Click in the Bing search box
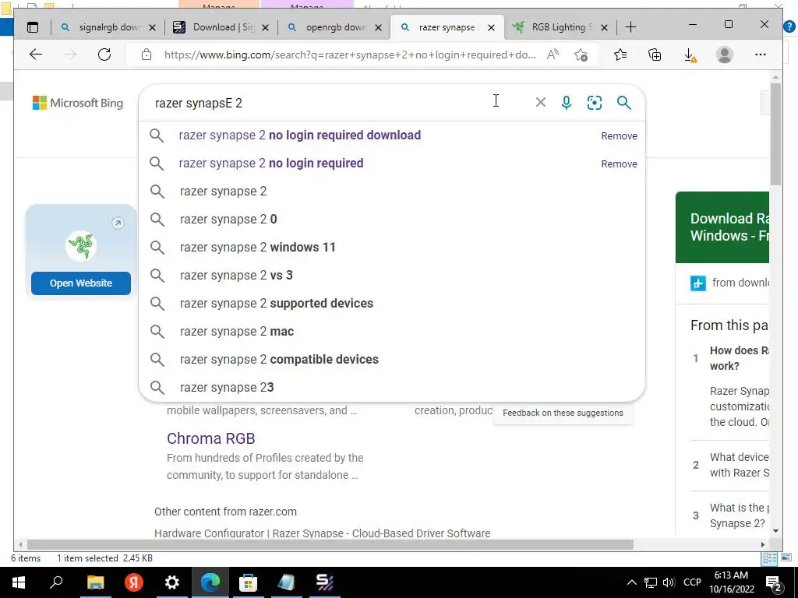 [336, 103]
